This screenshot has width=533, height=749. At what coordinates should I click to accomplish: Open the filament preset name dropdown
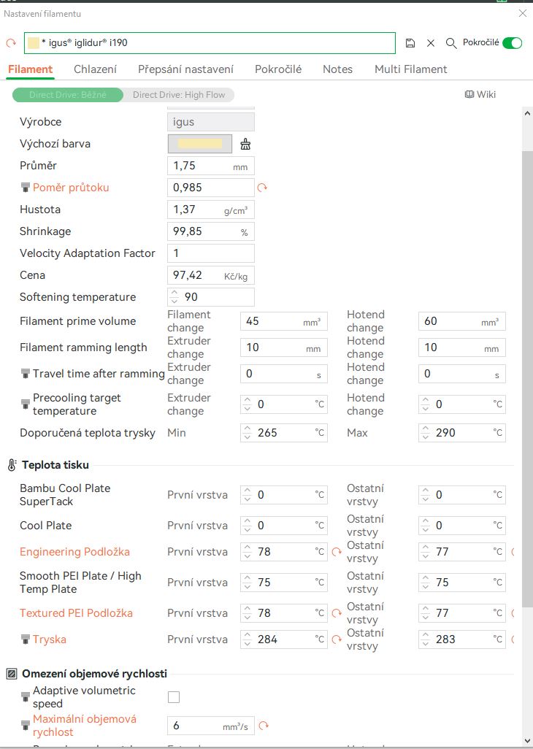(x=210, y=43)
